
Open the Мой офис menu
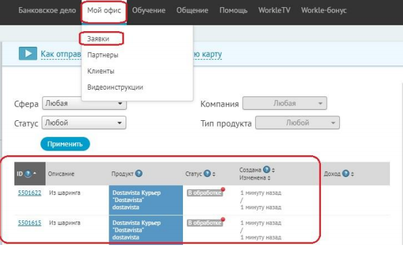(x=104, y=10)
